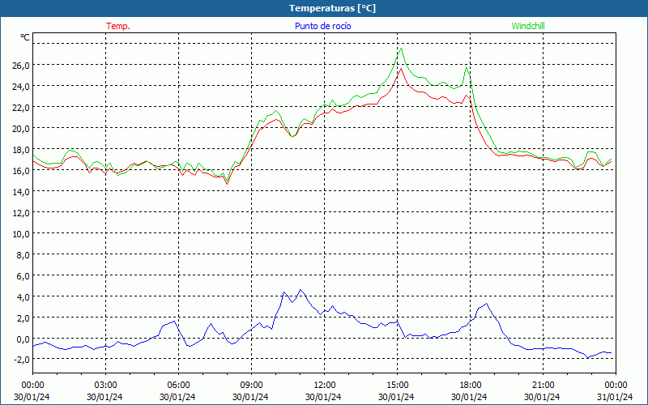Click the "20,0" y-axis value

pos(21,129)
